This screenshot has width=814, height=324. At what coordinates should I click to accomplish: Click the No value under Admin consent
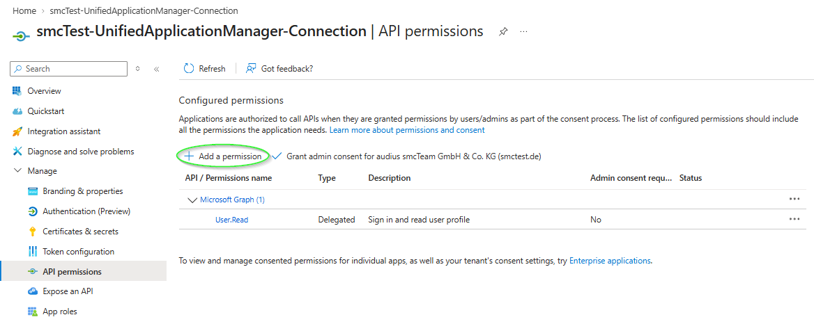[x=595, y=220]
